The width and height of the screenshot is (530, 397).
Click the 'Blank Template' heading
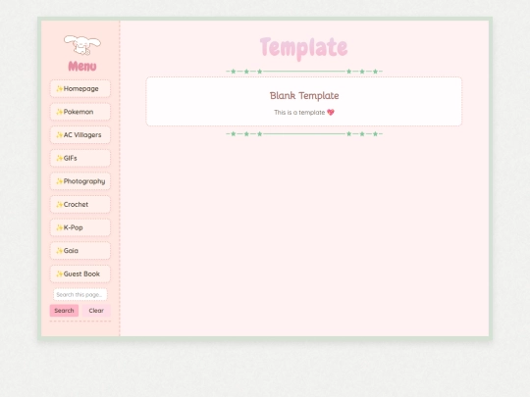click(x=304, y=95)
